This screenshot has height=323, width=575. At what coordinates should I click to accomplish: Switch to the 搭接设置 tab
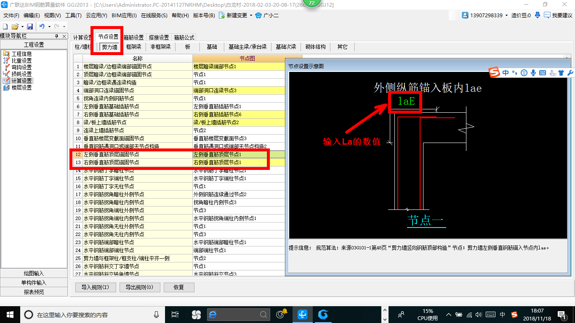159,37
